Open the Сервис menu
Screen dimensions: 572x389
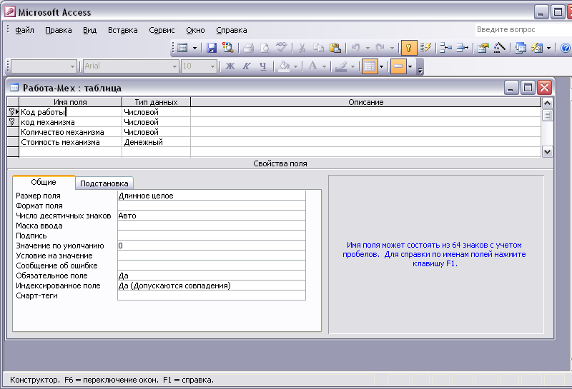click(x=162, y=30)
